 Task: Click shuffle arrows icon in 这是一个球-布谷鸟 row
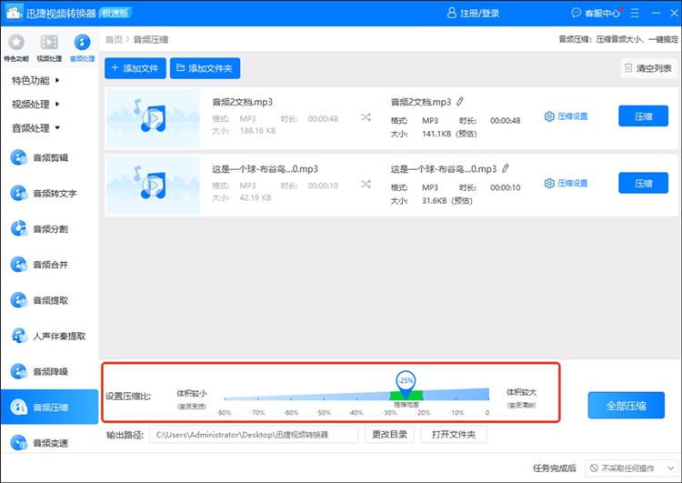(x=366, y=185)
